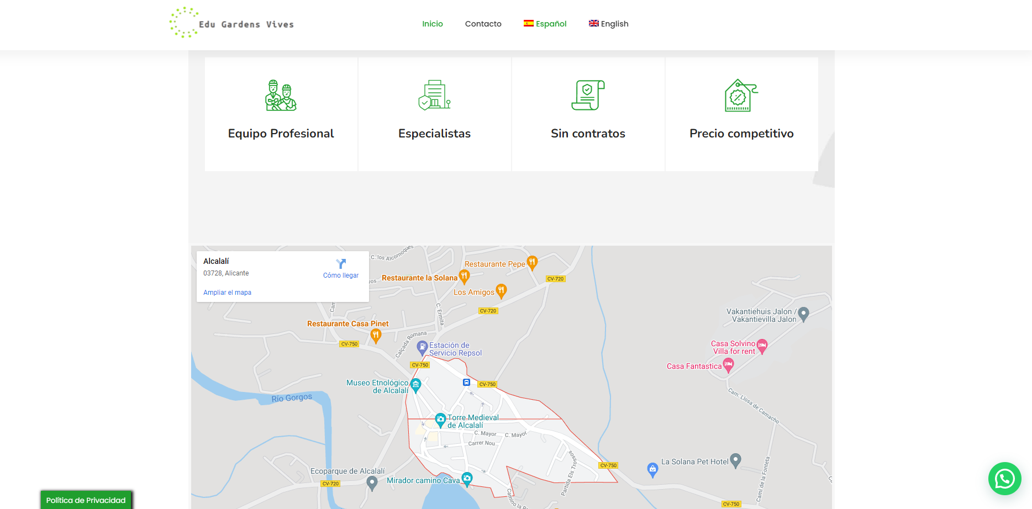Click the Museo Etnológico de Alcalalí marker
Screen dimensions: 1032x509
[x=416, y=385]
